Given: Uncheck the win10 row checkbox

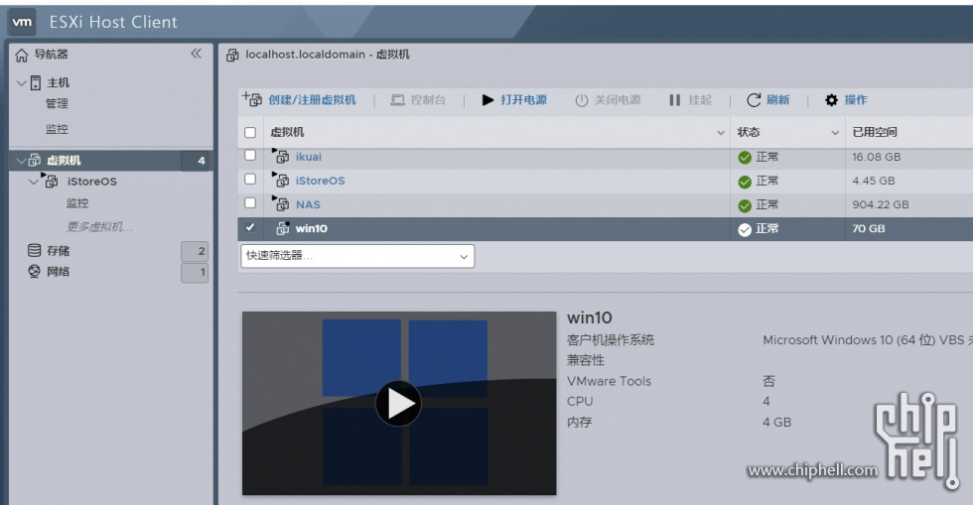Looking at the screenshot, I should (x=250, y=227).
